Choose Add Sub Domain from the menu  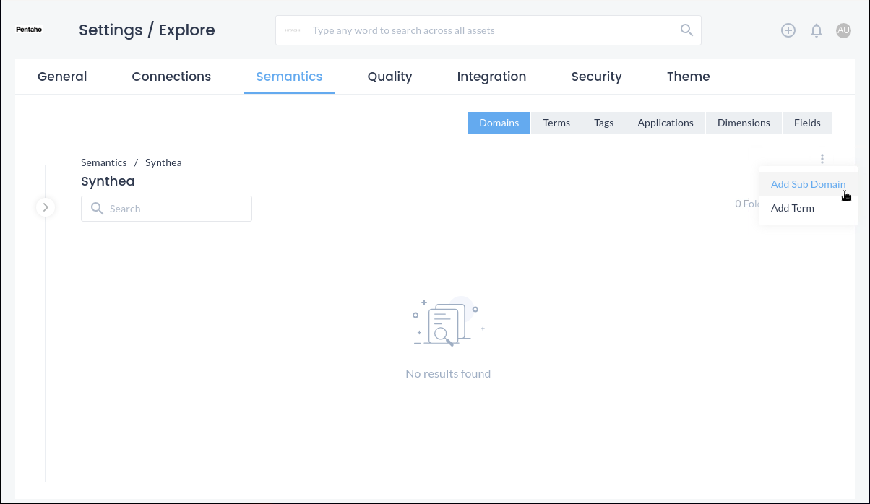[x=807, y=184]
